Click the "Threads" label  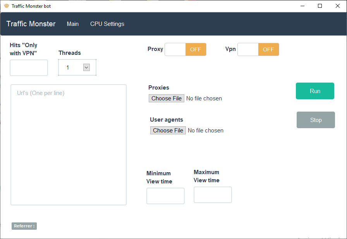pyautogui.click(x=69, y=53)
